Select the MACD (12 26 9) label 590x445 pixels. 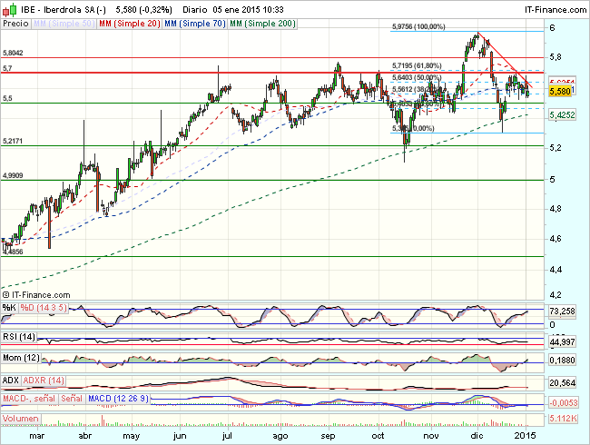[x=118, y=399]
